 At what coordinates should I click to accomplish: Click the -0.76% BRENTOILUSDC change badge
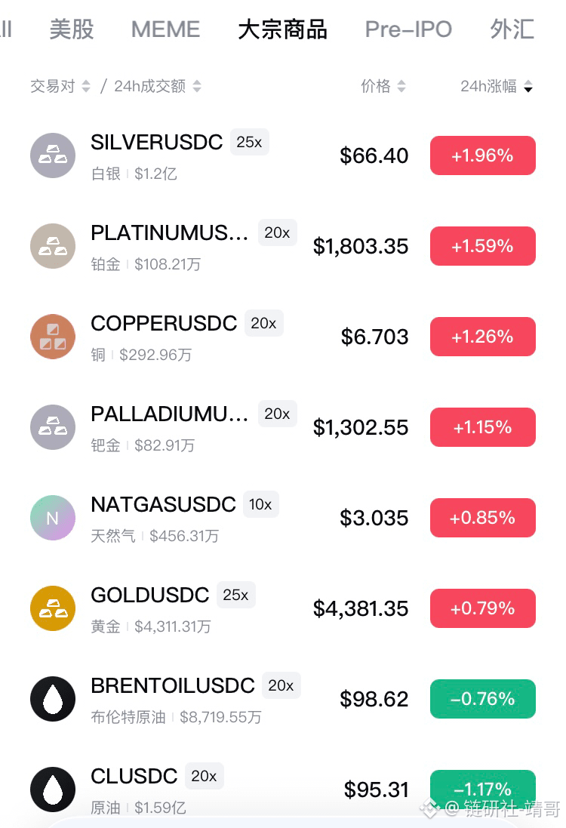click(x=482, y=699)
